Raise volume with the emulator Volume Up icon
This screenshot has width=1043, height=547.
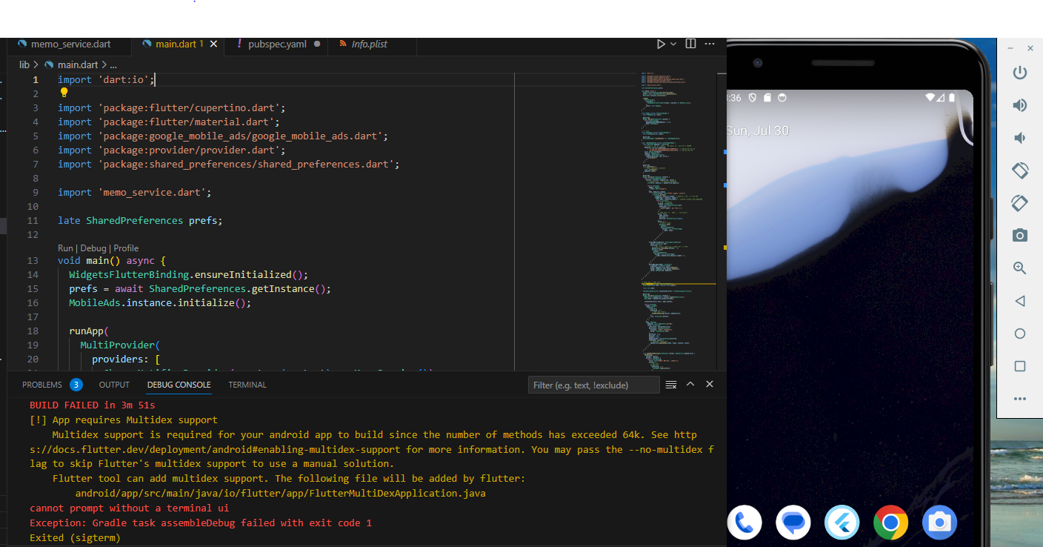(1020, 105)
